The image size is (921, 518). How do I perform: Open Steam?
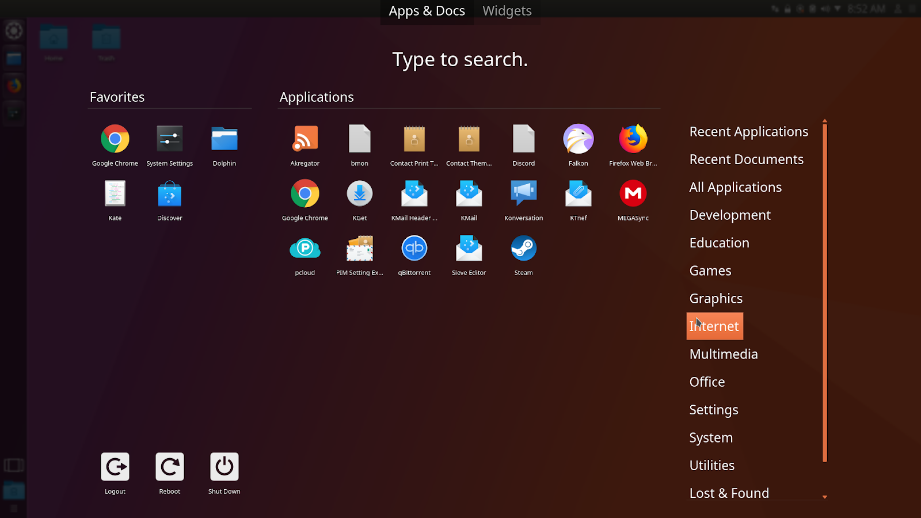[x=523, y=254]
